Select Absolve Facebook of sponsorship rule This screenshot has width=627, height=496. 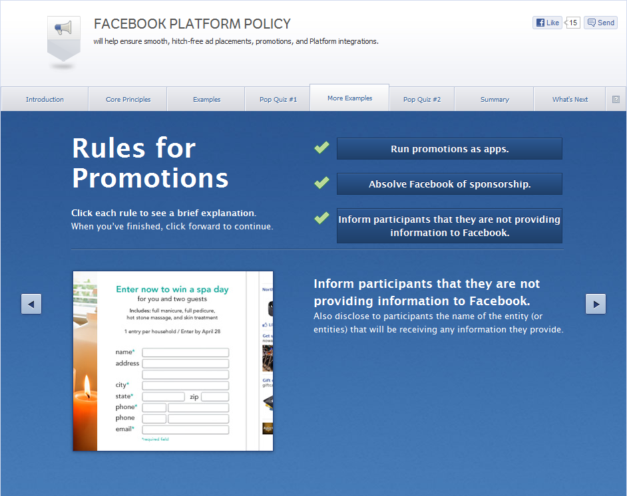tap(449, 184)
